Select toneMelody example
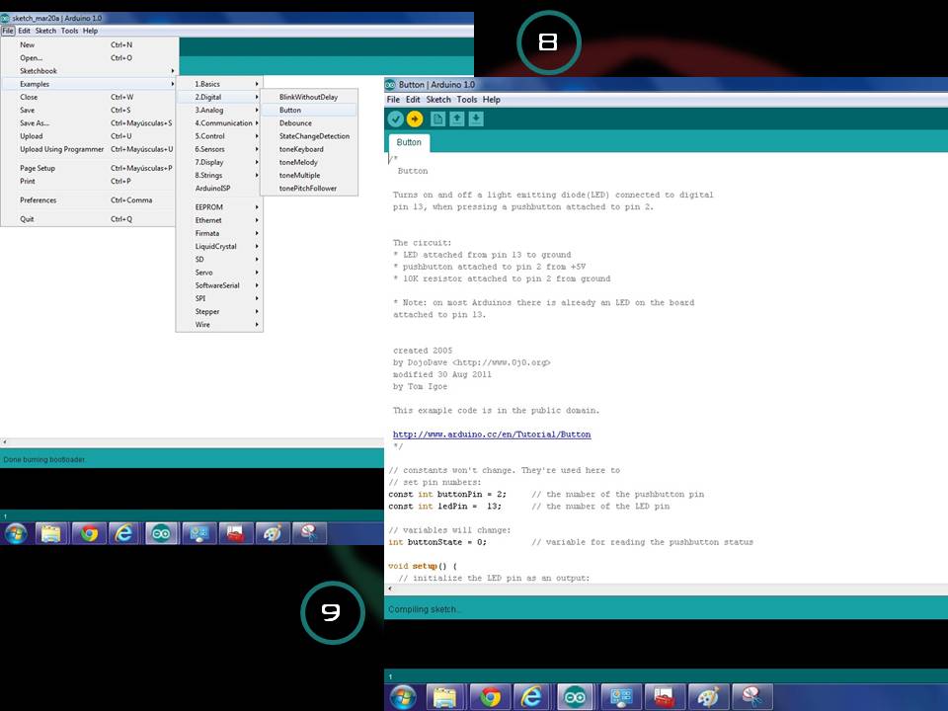Image resolution: width=948 pixels, height=711 pixels. 309,162
